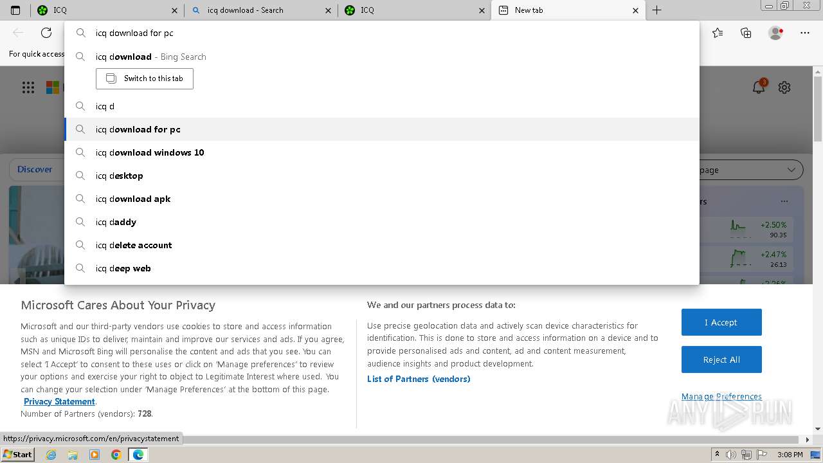823x463 pixels.
Task: Select suggestion icq download Bing Search
Action: pos(382,57)
